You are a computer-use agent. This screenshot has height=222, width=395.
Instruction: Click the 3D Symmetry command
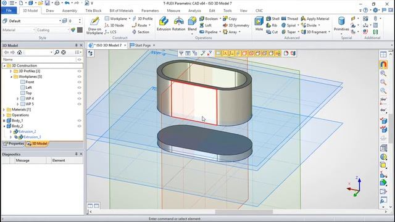(x=236, y=25)
